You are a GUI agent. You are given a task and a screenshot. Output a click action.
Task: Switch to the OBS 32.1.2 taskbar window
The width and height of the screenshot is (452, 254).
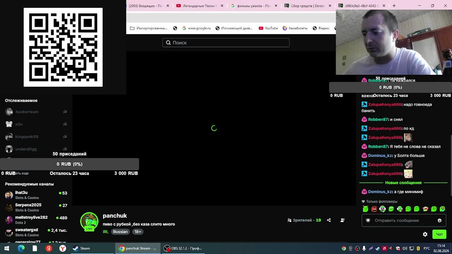(183, 248)
